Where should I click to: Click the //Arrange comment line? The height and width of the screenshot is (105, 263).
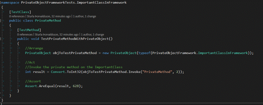(34, 48)
